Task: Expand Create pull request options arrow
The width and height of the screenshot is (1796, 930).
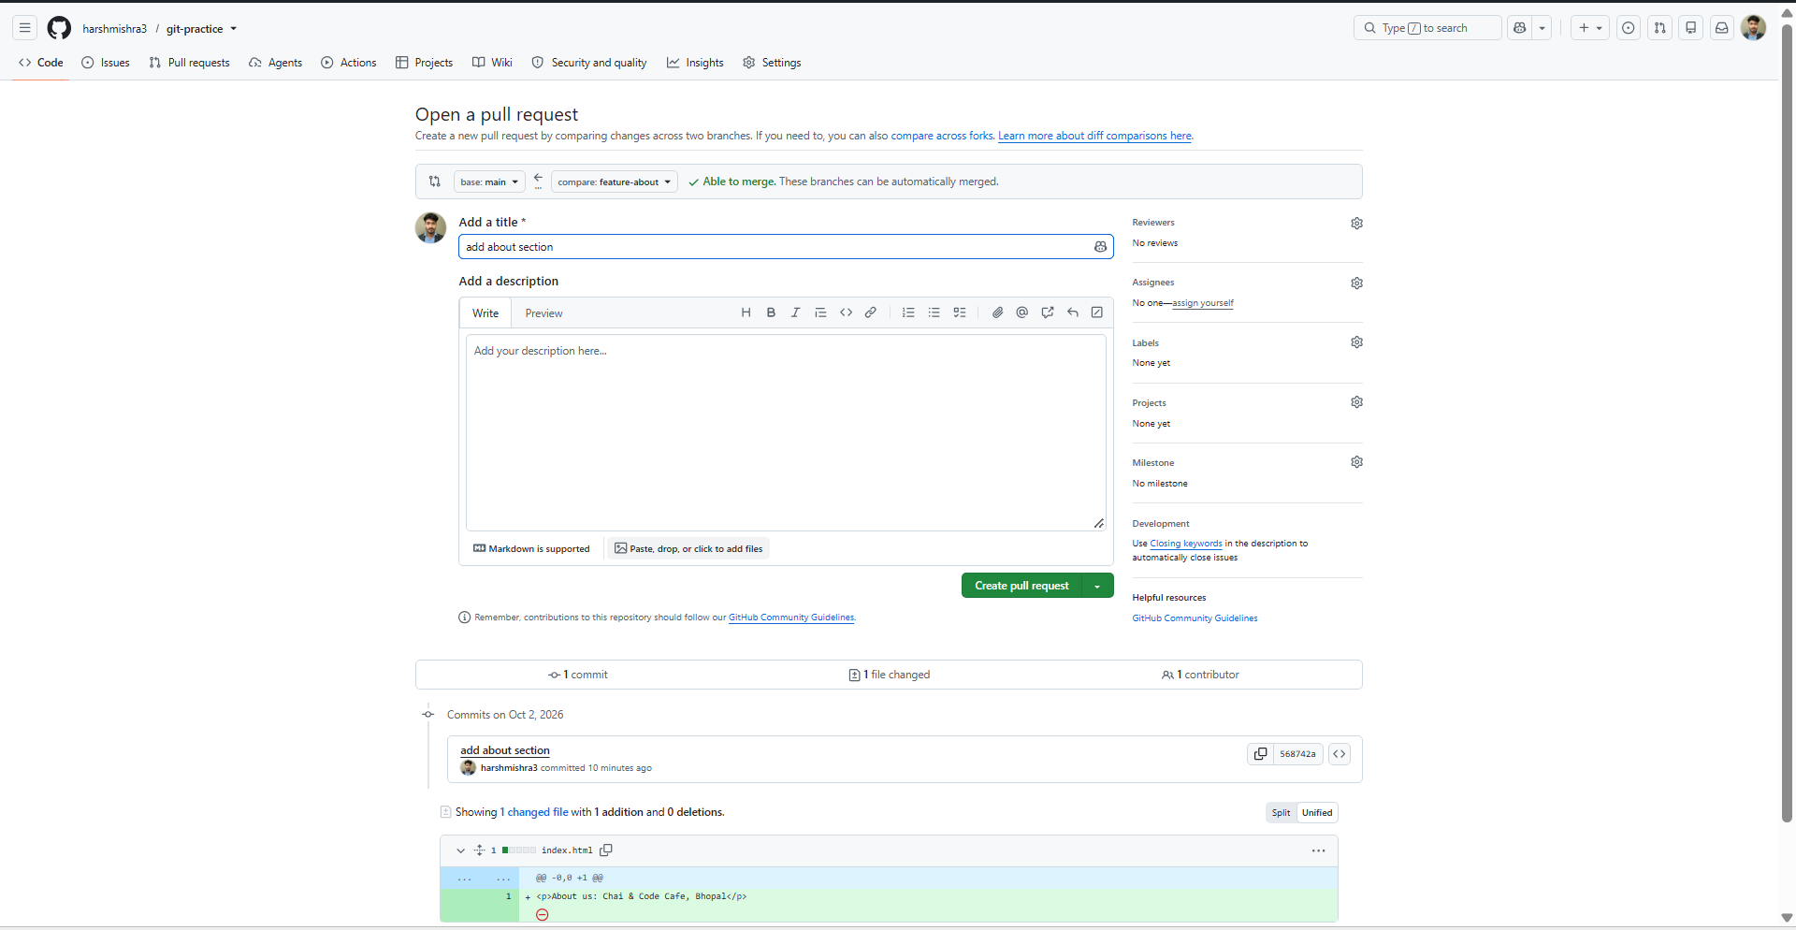Action: click(1098, 586)
